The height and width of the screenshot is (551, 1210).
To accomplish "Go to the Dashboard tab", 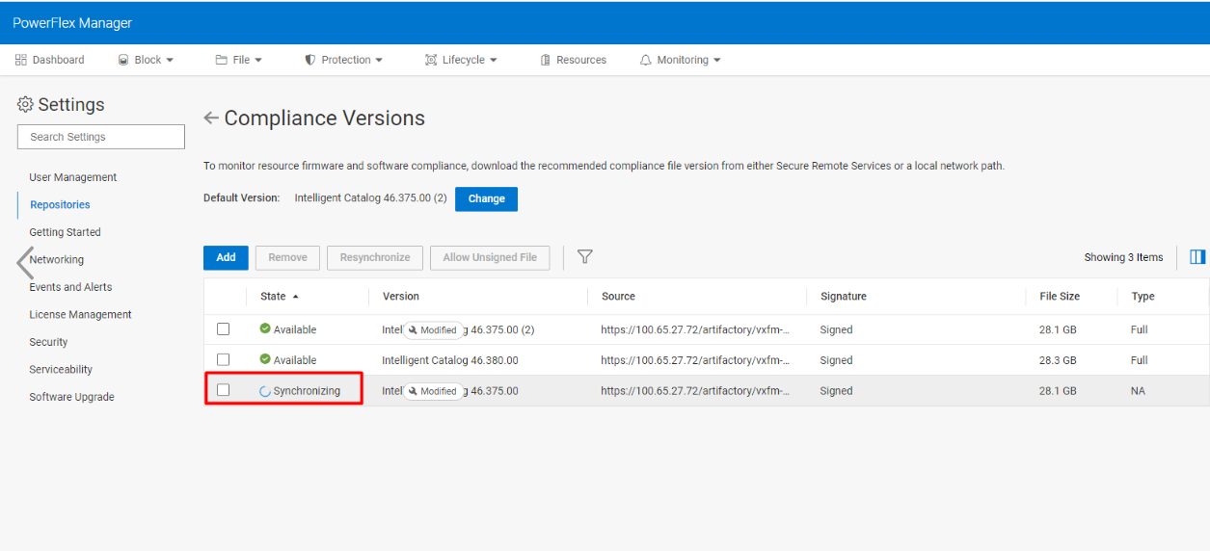I will point(50,60).
